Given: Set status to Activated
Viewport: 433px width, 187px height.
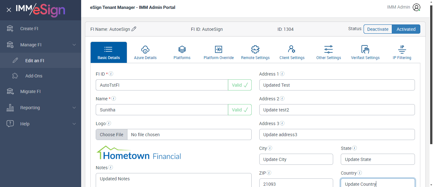Looking at the screenshot, I should [x=406, y=29].
